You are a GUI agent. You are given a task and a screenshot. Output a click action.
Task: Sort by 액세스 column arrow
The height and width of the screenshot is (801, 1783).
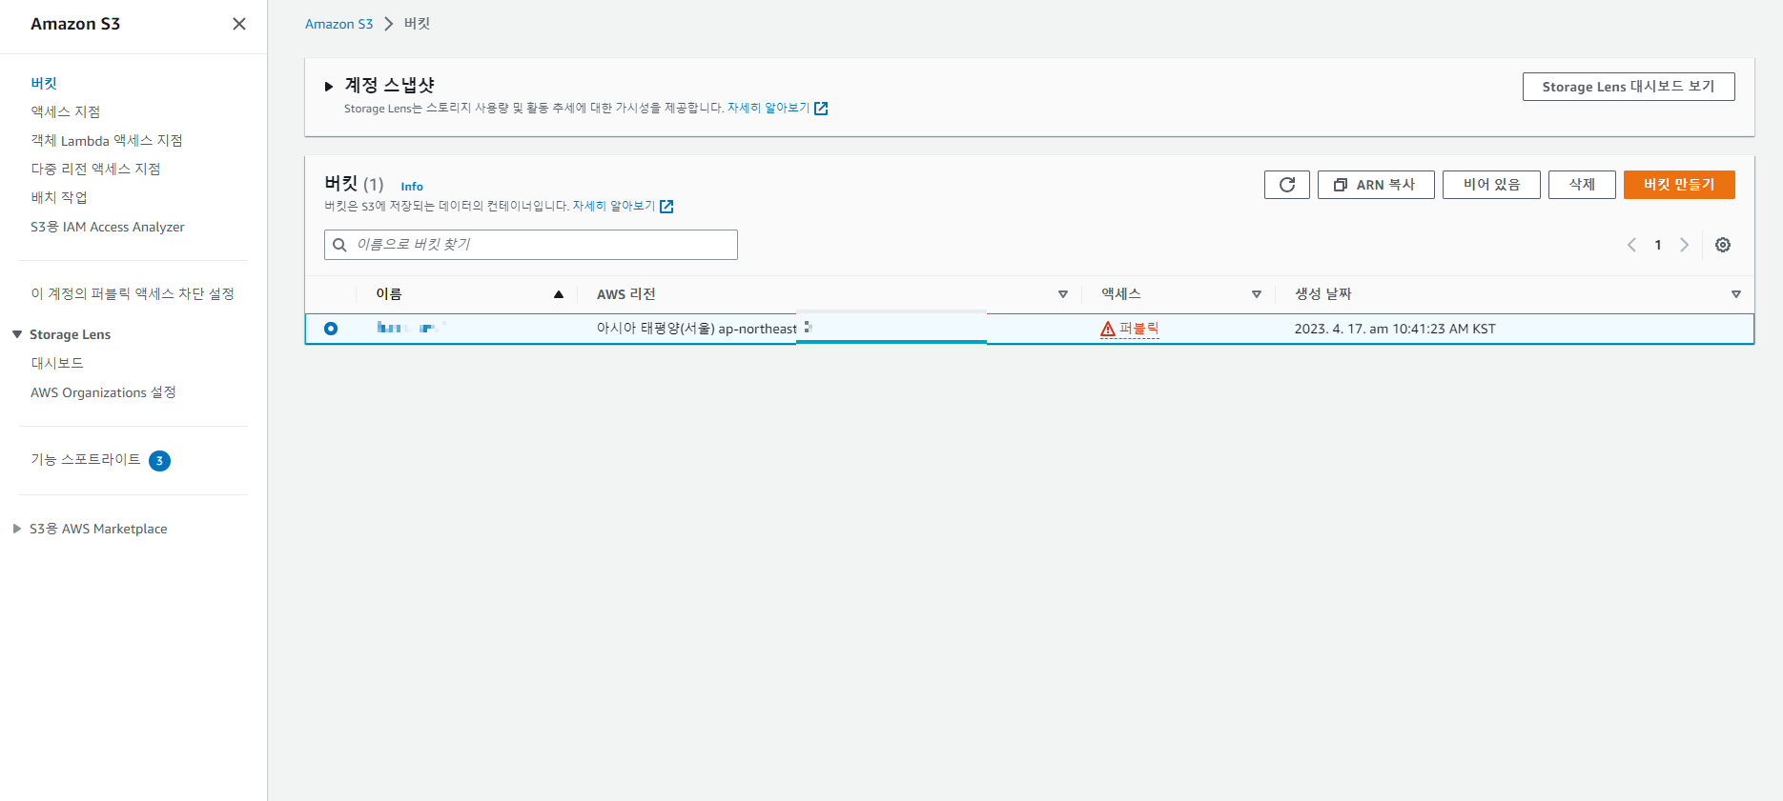[x=1257, y=294]
